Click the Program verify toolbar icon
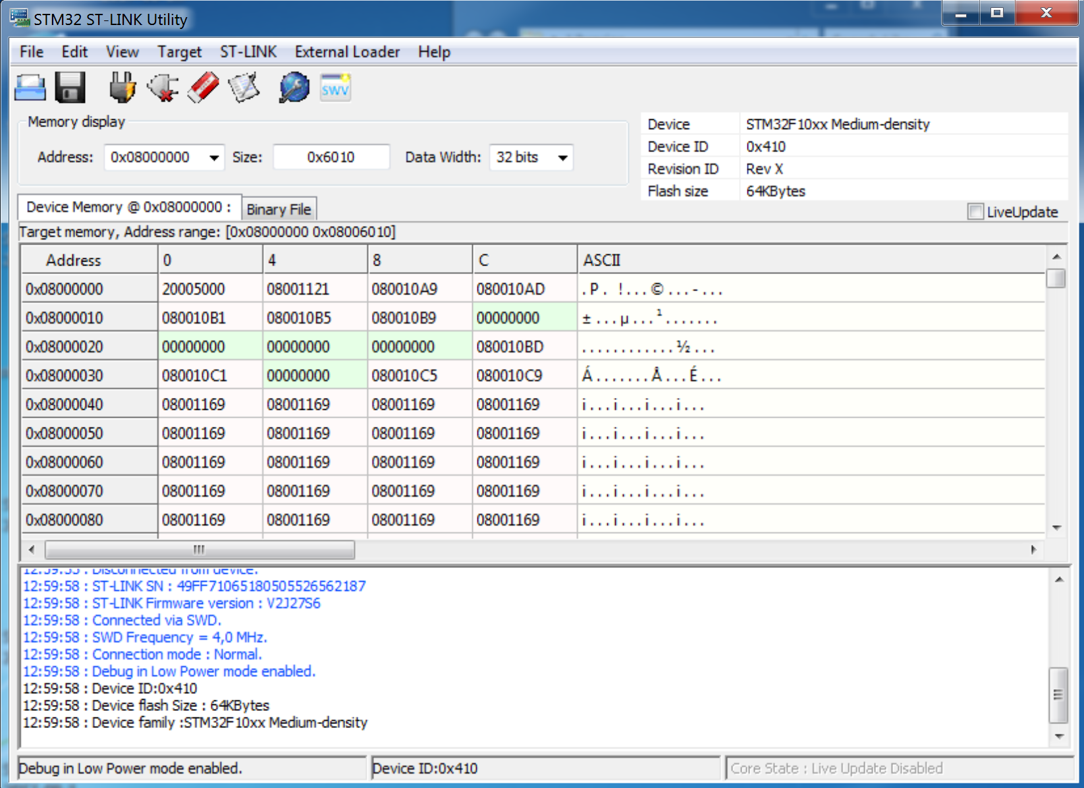 point(244,88)
